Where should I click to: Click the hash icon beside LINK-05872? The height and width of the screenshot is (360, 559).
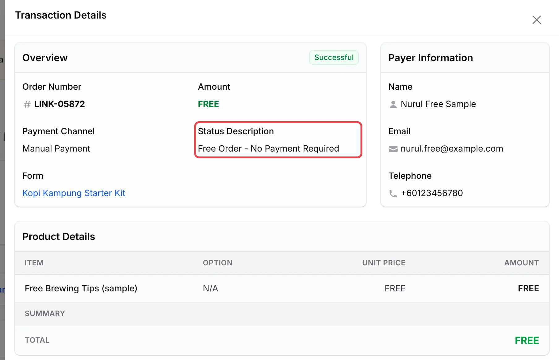click(27, 105)
